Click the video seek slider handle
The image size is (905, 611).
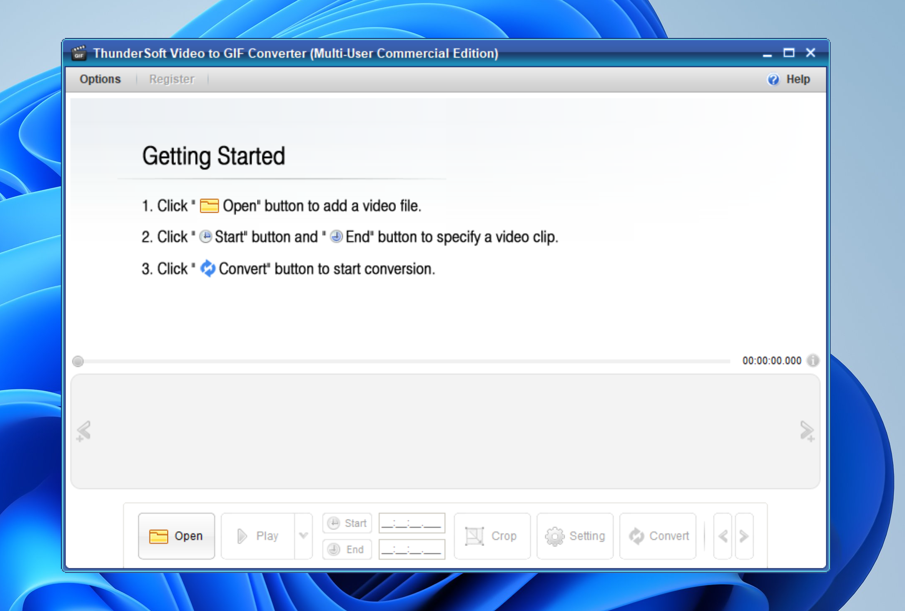pos(78,361)
